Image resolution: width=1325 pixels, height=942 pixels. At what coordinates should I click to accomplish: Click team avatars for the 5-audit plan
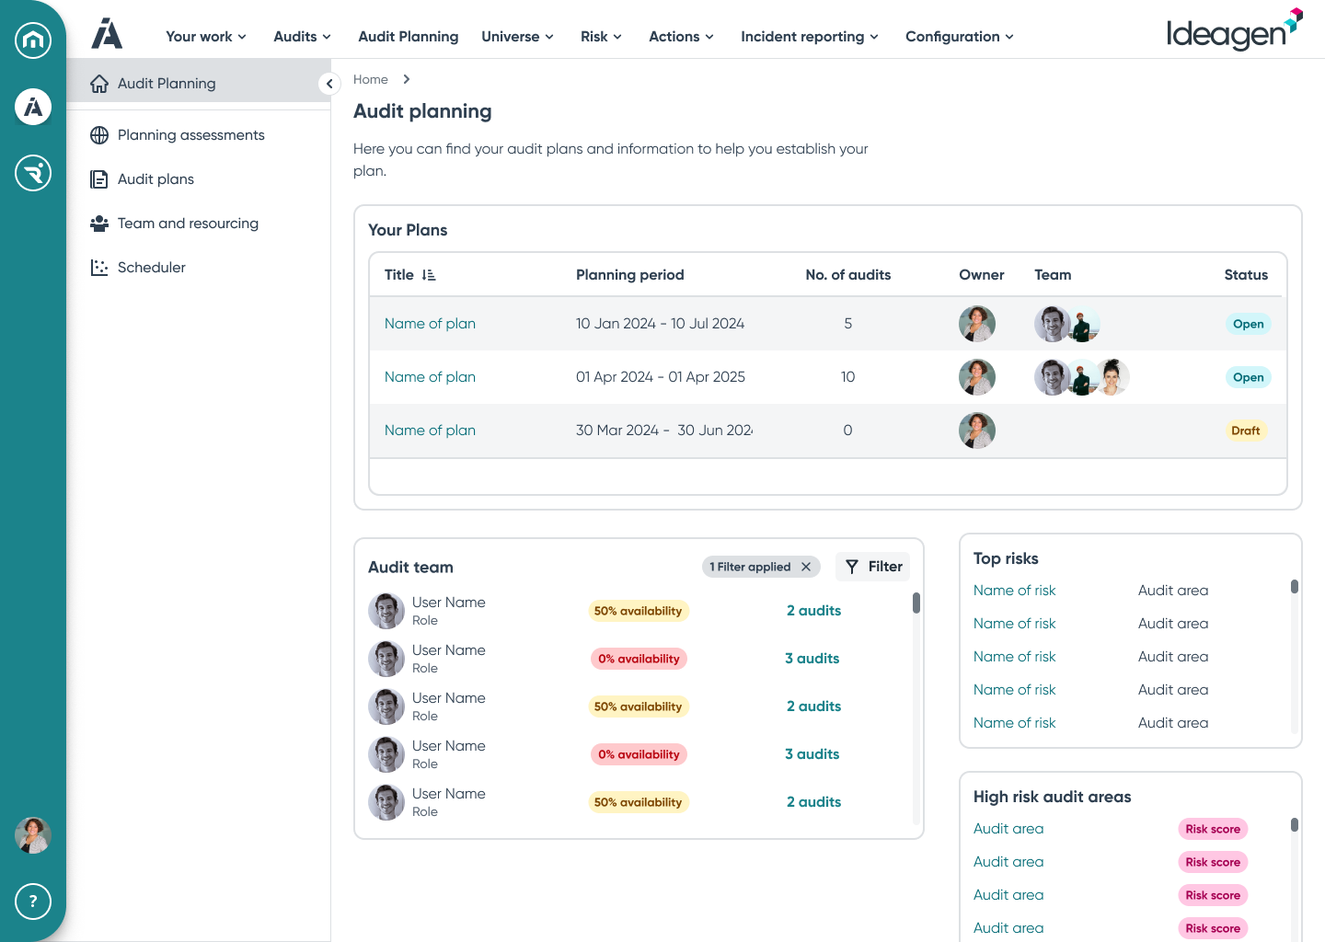click(1067, 324)
